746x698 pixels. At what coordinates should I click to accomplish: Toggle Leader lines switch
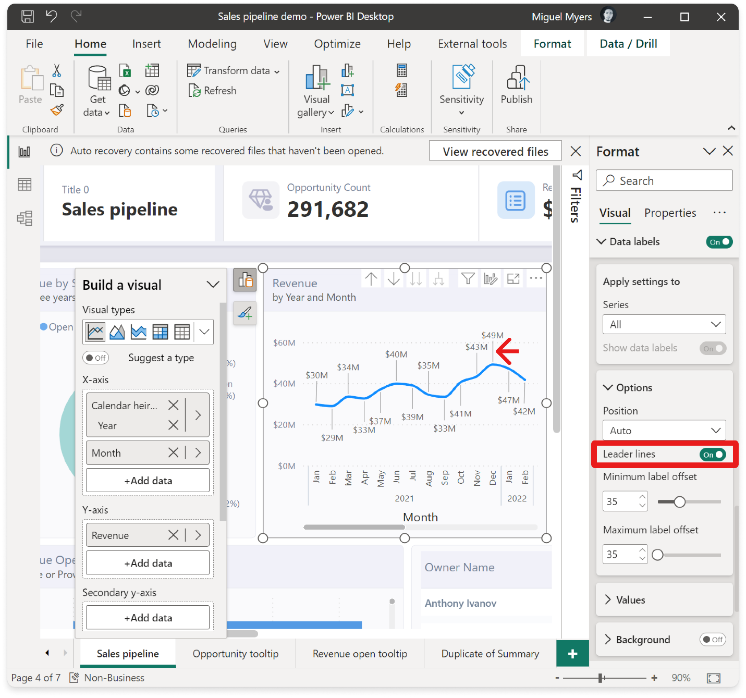click(x=713, y=455)
